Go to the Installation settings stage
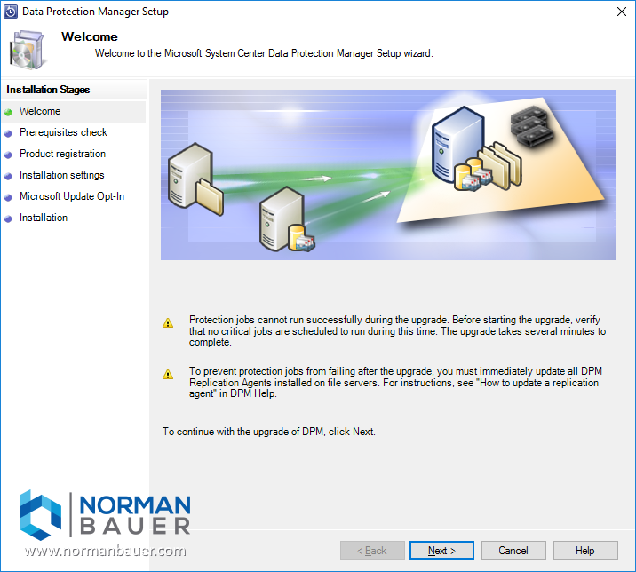 tap(61, 175)
